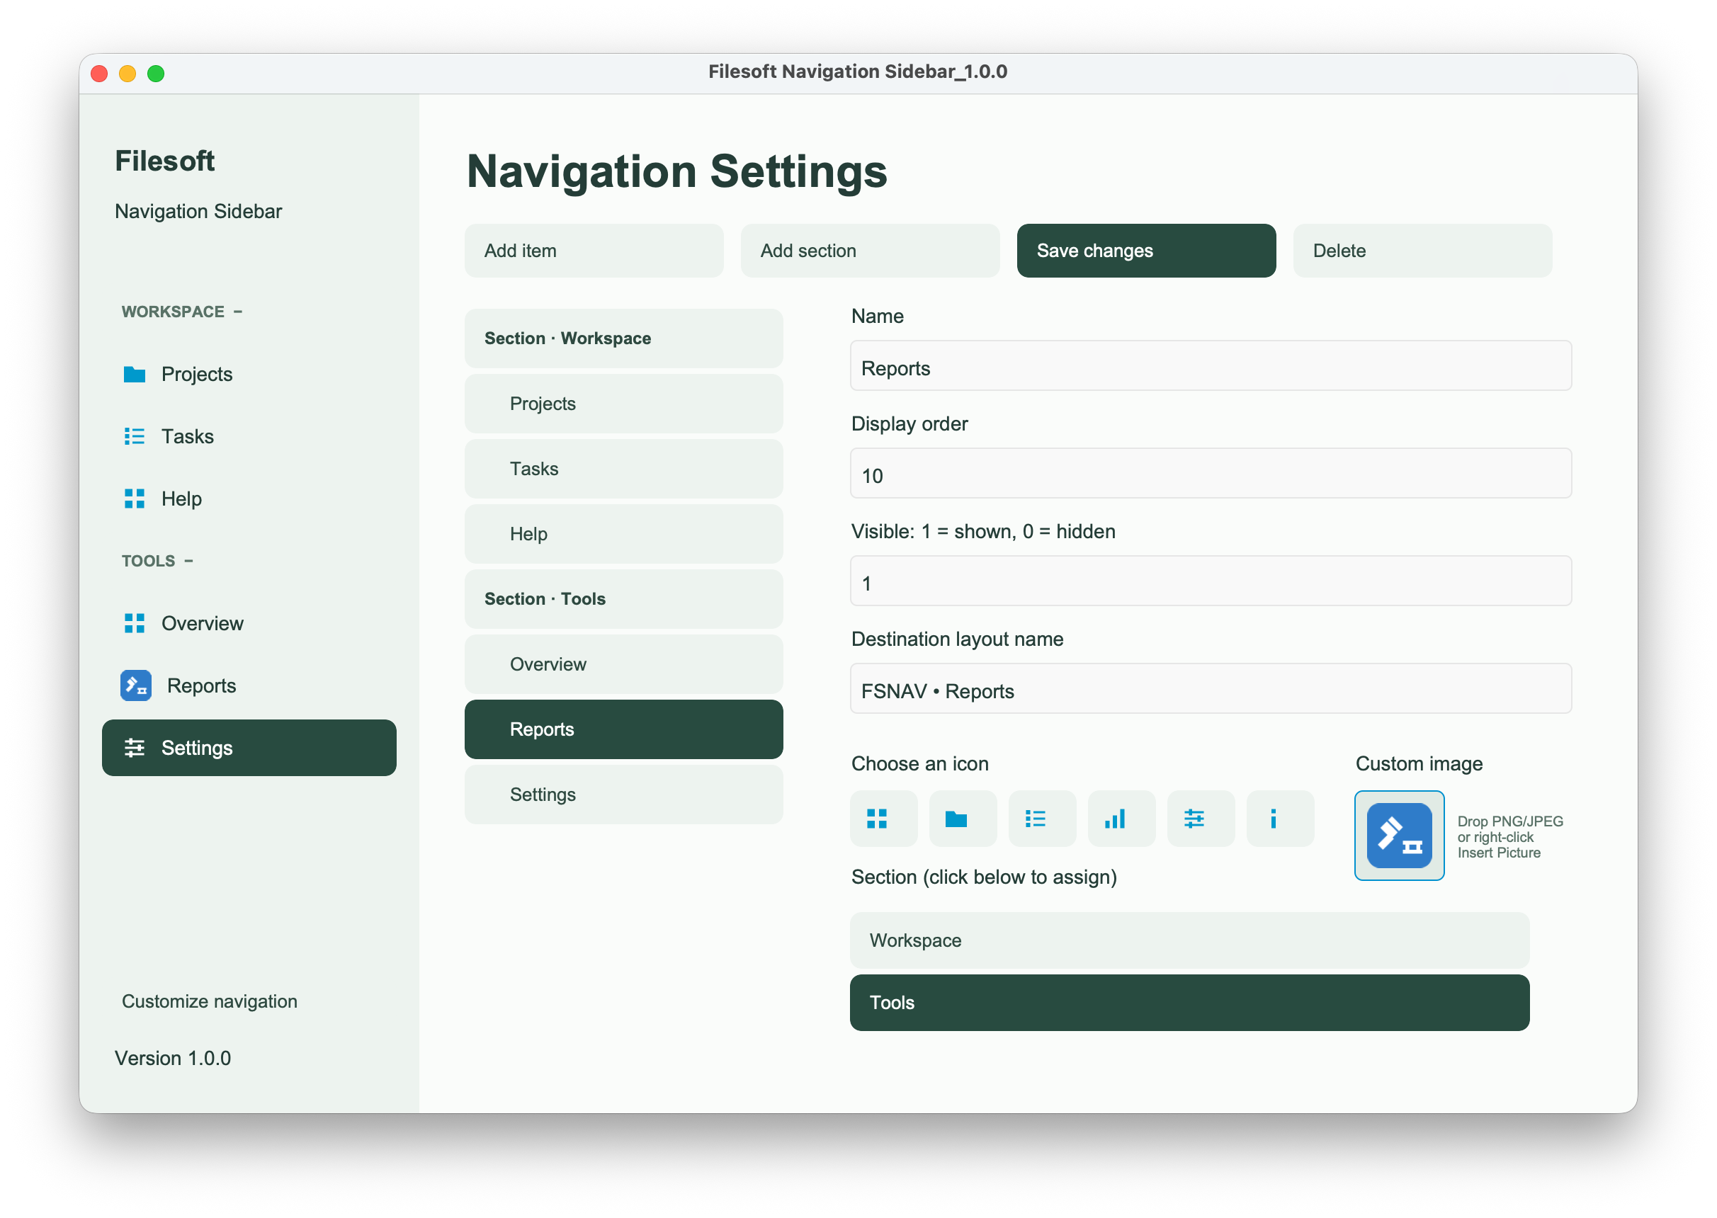
Task: Click the Settings sliders icon in sidebar
Action: [x=135, y=748]
